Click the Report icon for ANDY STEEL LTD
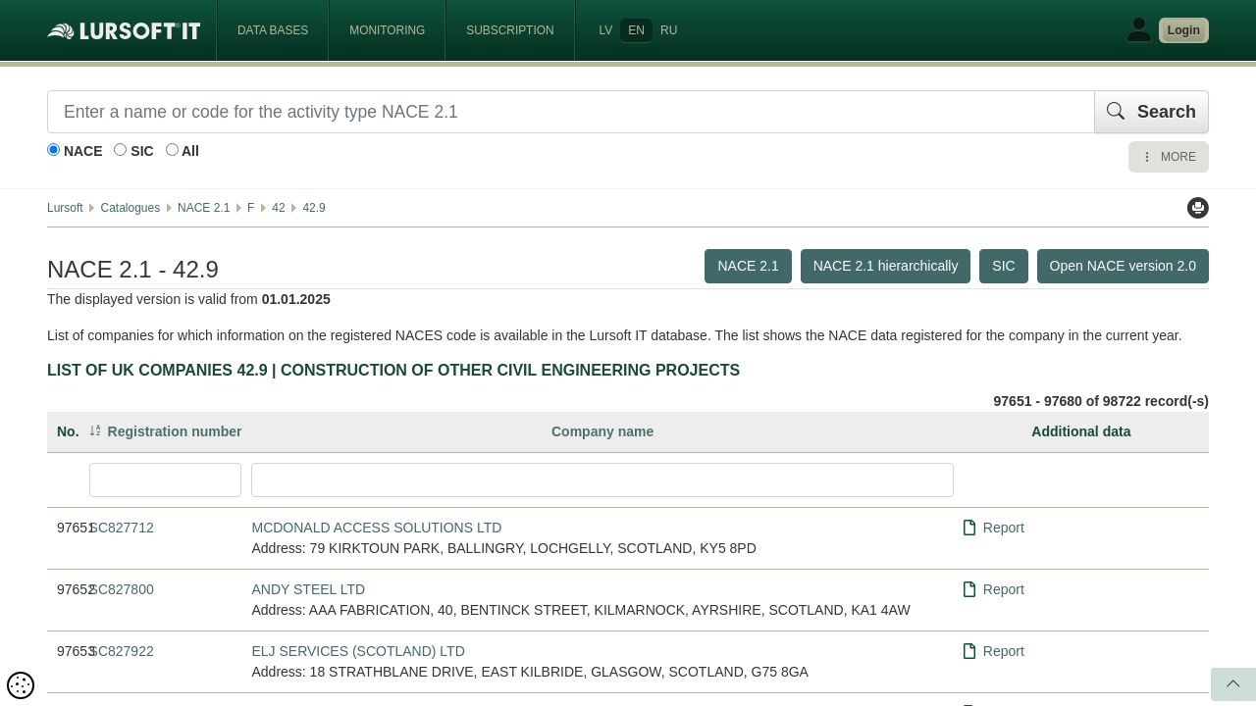The image size is (1256, 706). click(x=969, y=589)
